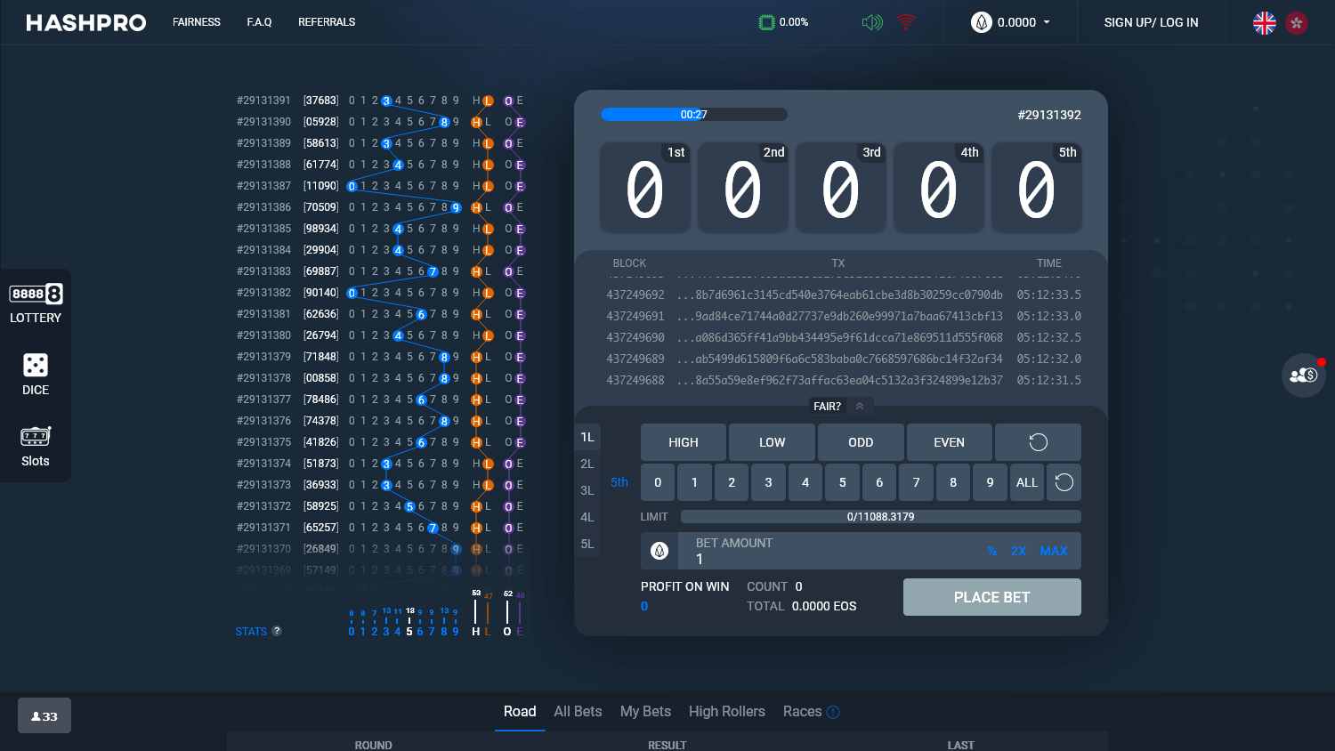Switch to the High Rollers tab
This screenshot has width=1335, height=751.
(x=727, y=712)
